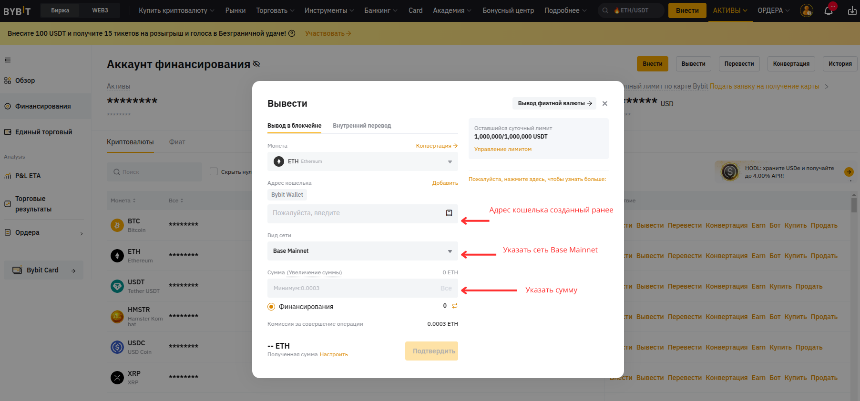Click the USDT coin icon in asset list
The width and height of the screenshot is (860, 401).
[117, 286]
